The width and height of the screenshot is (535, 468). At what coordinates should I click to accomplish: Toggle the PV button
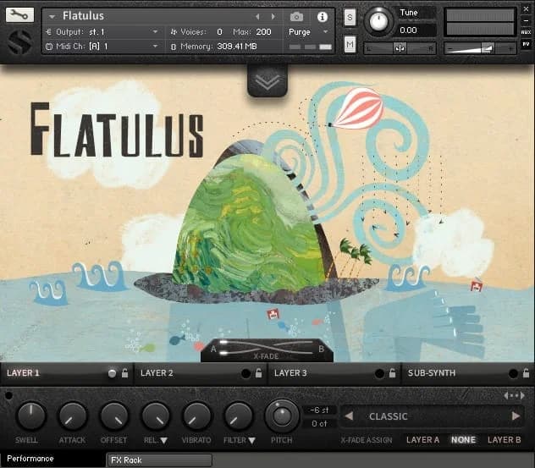(x=526, y=44)
